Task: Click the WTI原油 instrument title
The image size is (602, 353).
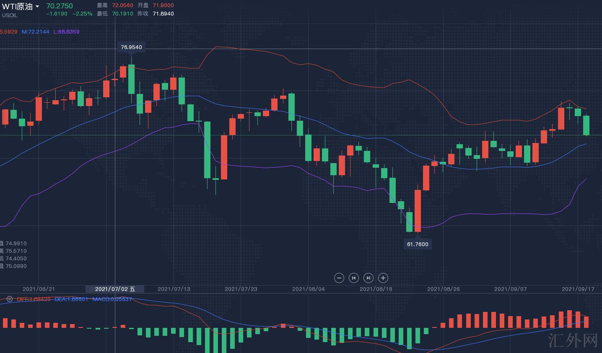Action: [x=17, y=6]
